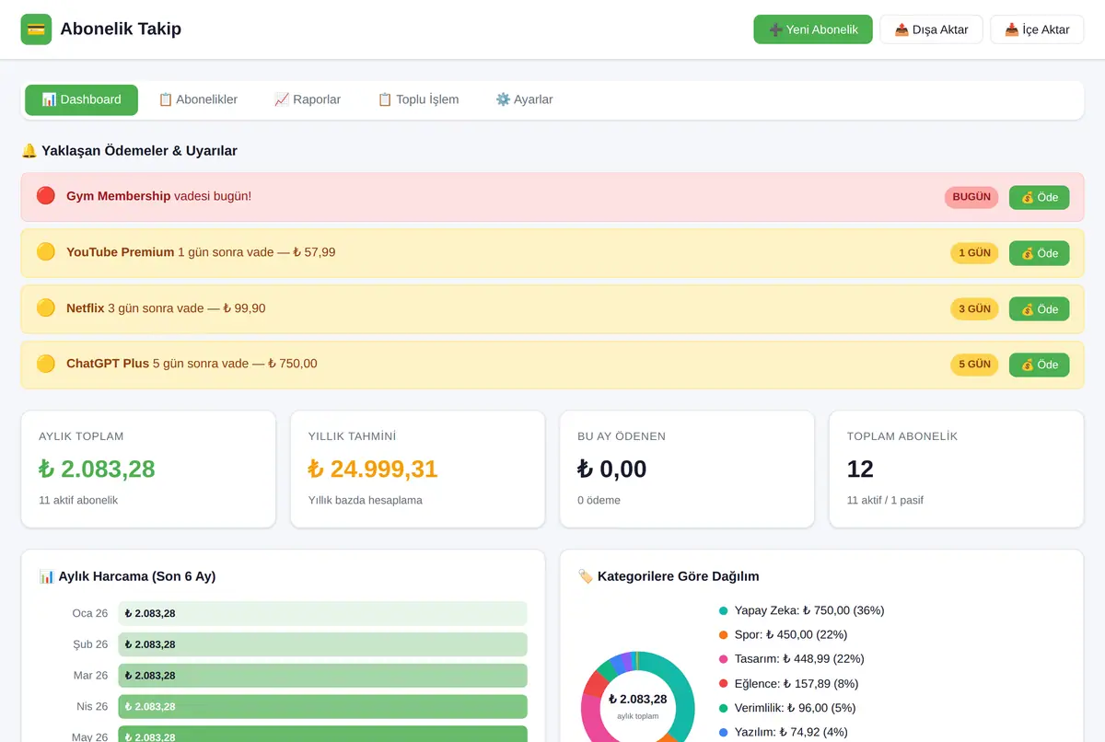Viewport: 1105px width, 742px height.
Task: Click the credit card app logo icon
Action: click(x=36, y=29)
